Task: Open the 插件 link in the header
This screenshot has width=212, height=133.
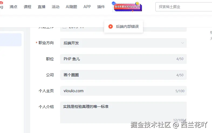Action: click(x=101, y=7)
